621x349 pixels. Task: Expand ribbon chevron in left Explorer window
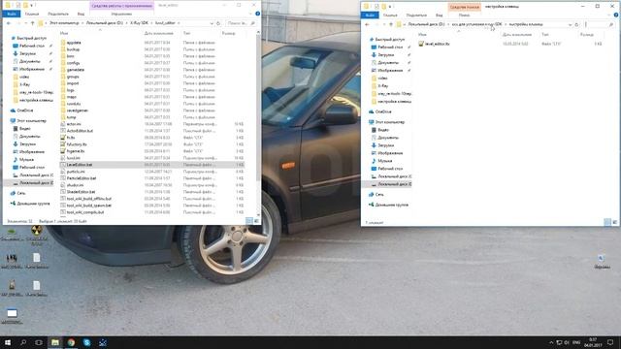tap(251, 14)
